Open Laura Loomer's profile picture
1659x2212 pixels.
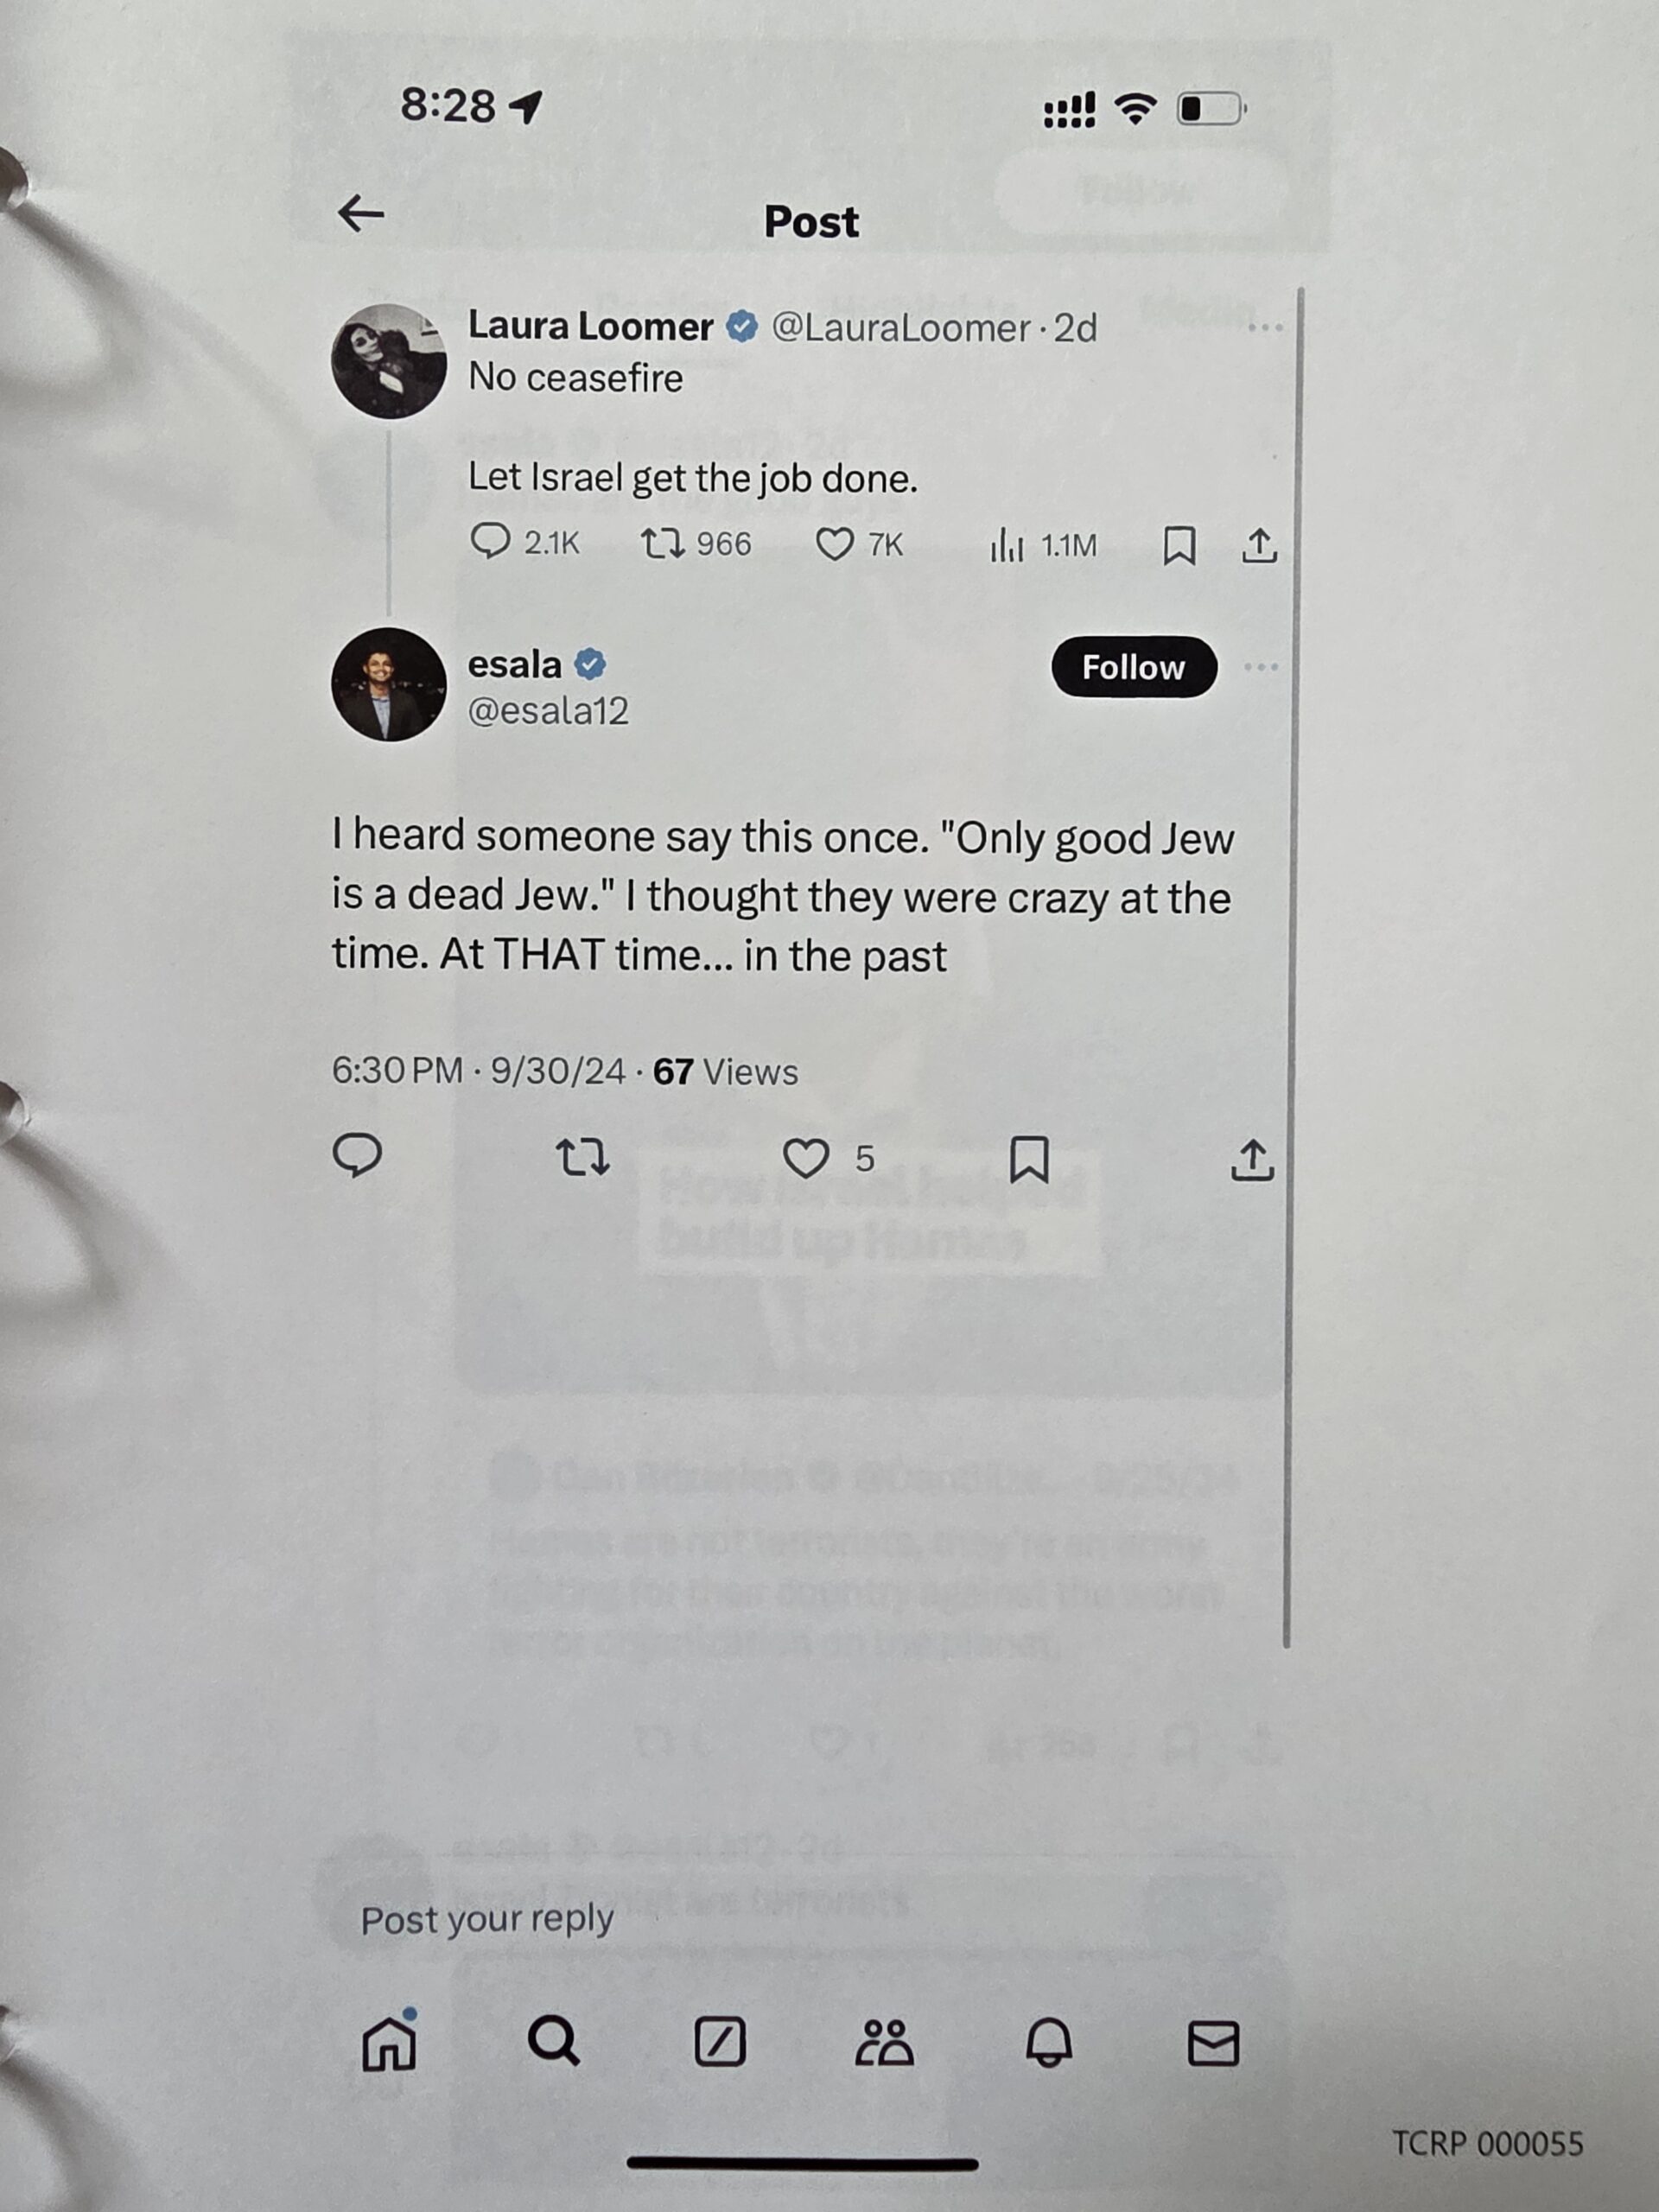click(389, 361)
